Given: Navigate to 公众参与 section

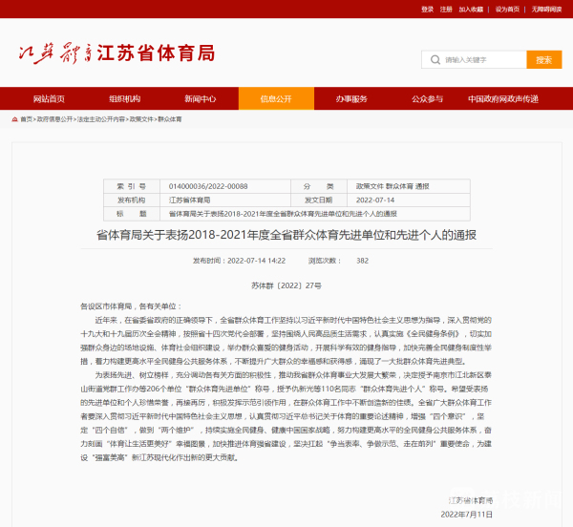Looking at the screenshot, I should coord(427,99).
